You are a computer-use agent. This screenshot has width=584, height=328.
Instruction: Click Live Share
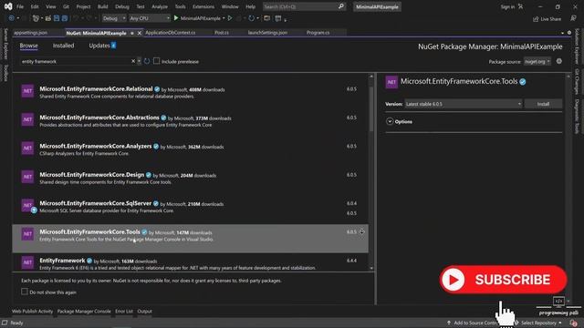(x=547, y=19)
